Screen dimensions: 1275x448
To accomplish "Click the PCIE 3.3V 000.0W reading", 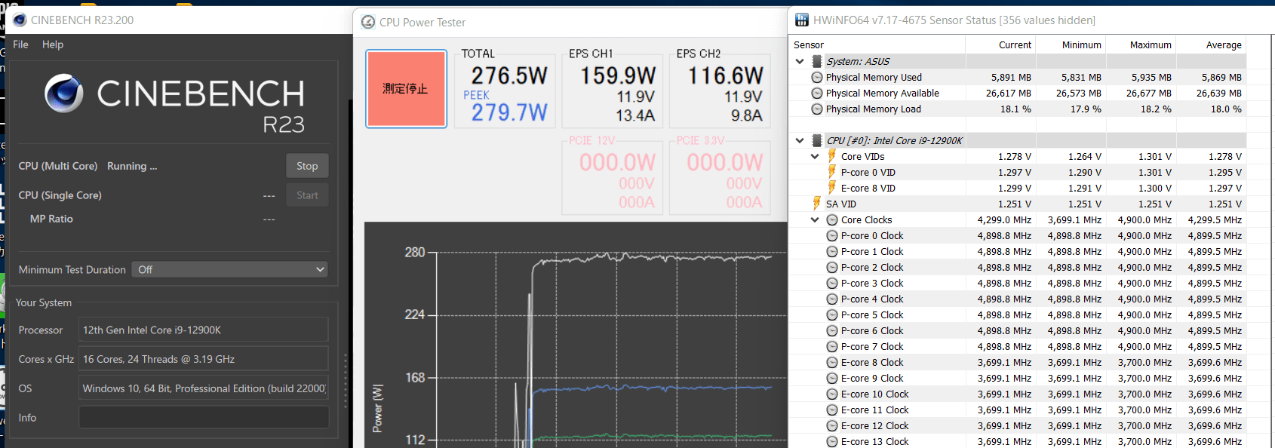I will 725,162.
